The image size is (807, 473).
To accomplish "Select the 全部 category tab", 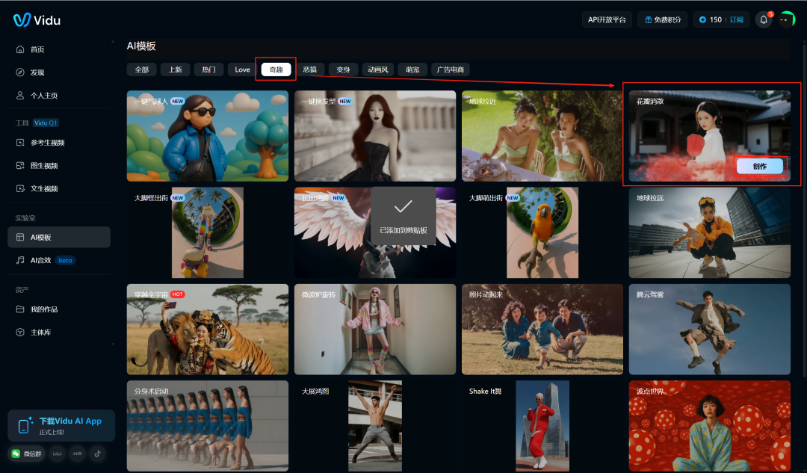I will click(141, 69).
